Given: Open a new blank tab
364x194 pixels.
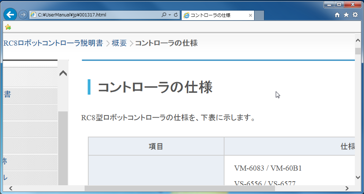Looking at the screenshot, I should tap(259, 15).
